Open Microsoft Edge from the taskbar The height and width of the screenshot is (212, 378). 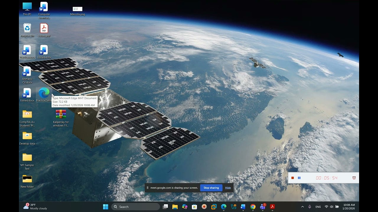pos(224,207)
